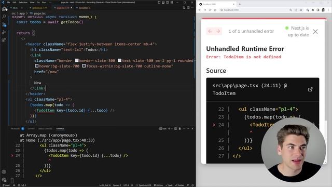Reload the browser page

(210, 10)
